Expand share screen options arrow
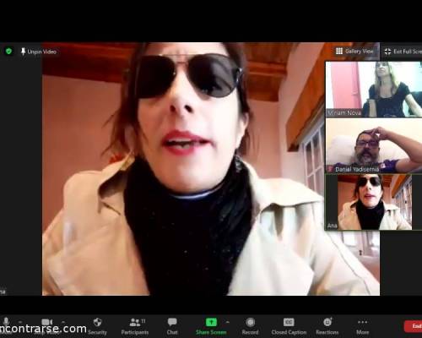422x338 pixels. [x=227, y=322]
